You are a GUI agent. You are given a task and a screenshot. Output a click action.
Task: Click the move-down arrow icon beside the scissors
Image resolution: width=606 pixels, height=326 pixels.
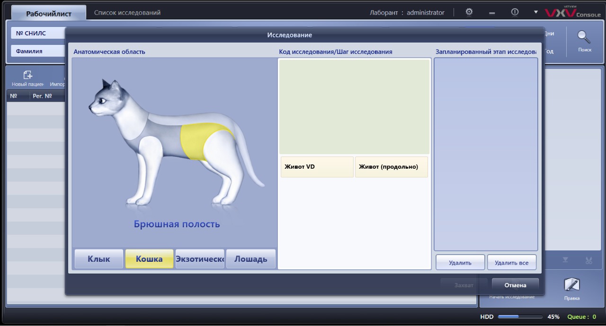(x=565, y=260)
